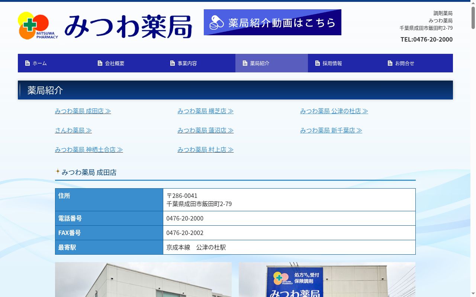Click the document icon beside 採用情報
476x297 pixels.
(318, 63)
